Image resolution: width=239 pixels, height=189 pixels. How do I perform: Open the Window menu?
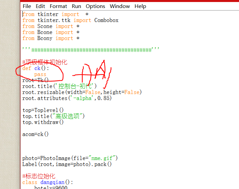(x=120, y=6)
